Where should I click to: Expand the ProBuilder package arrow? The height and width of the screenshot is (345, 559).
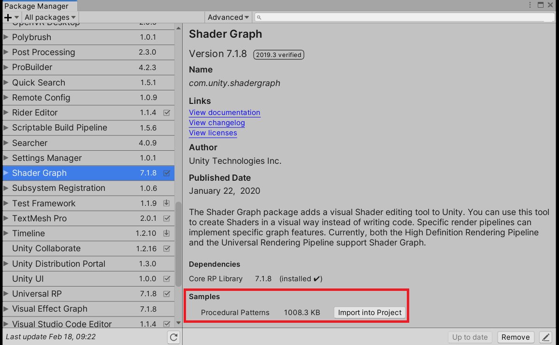pyautogui.click(x=6, y=67)
